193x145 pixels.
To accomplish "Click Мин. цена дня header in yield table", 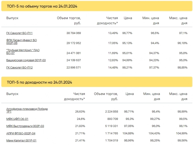I will pyautogui.click(x=151, y=96).
